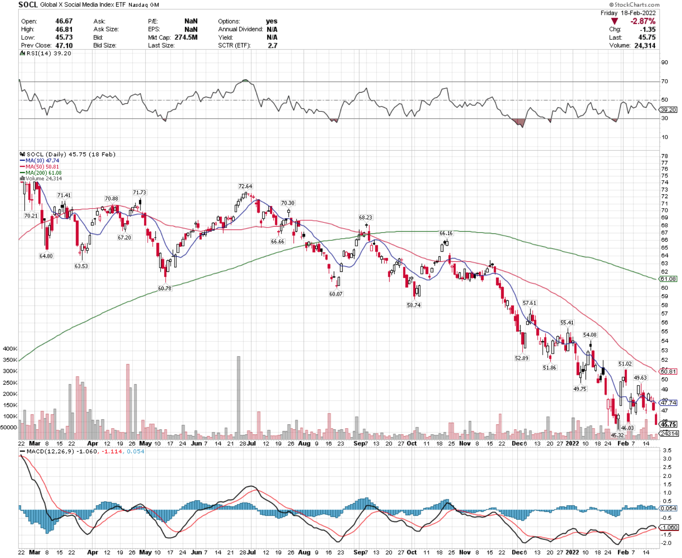
Task: Click the 71.73 April high label
Action: point(140,192)
